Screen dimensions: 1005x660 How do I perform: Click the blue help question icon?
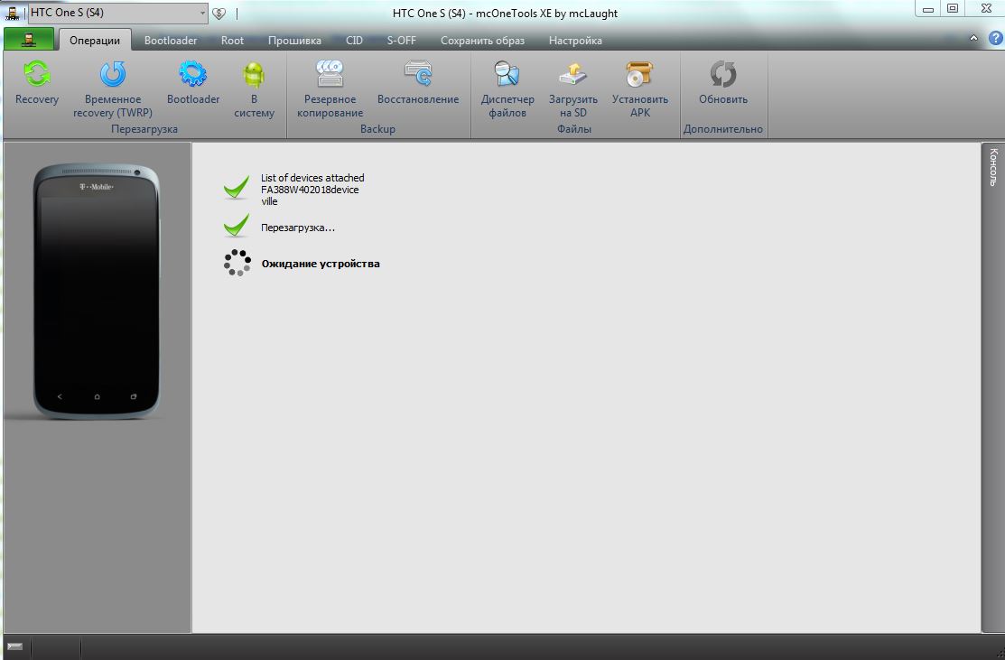pos(995,38)
